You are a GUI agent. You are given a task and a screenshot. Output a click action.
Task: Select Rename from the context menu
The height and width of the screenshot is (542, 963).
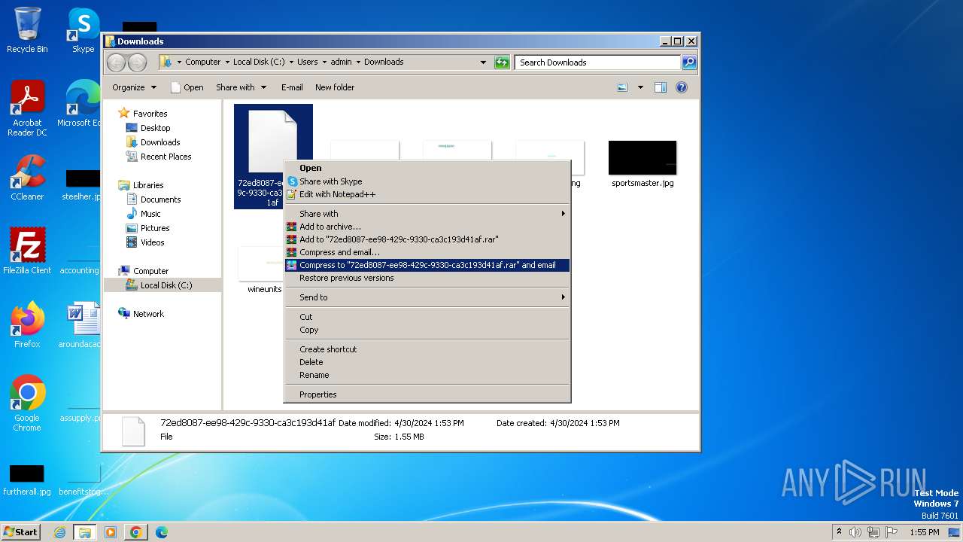click(x=427, y=375)
